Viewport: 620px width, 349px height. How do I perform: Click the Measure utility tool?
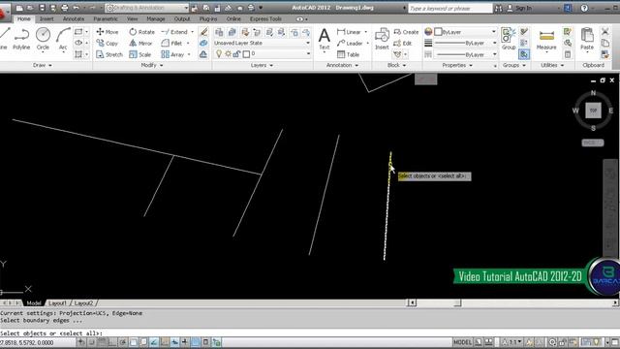click(546, 39)
